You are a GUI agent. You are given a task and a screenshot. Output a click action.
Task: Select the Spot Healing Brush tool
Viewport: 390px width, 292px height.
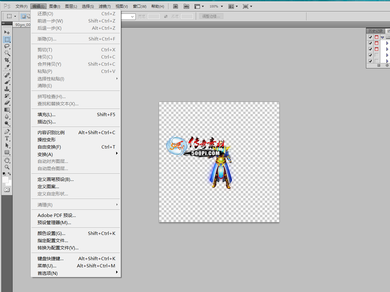point(7,75)
